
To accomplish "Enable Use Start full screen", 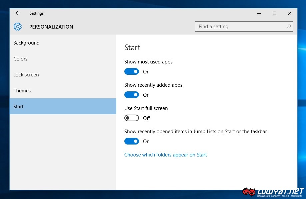I will point(132,118).
